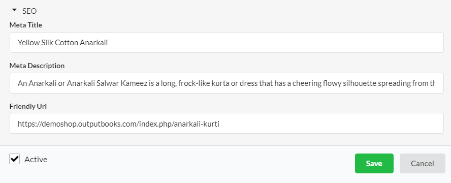The height and width of the screenshot is (183, 451).
Task: Click anarkali-kurti slug in Friendly Url
Action: (x=197, y=124)
